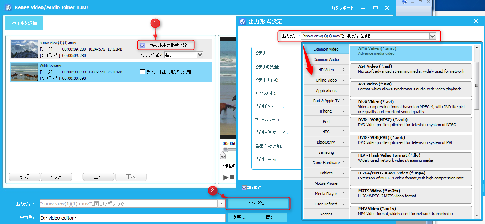The image size is (485, 224).
Task: Click the cut marker icon below timeline
Action: [223, 156]
